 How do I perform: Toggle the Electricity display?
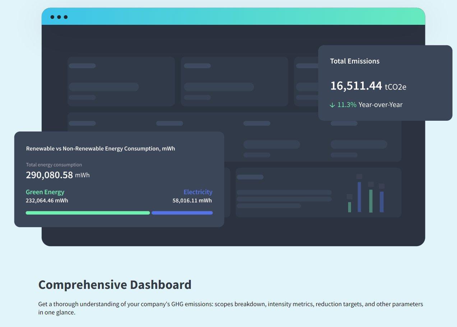[x=198, y=192]
